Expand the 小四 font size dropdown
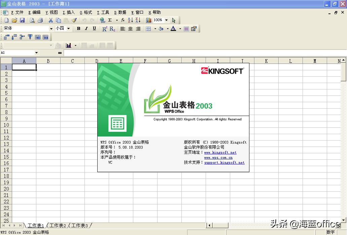 coord(69,29)
